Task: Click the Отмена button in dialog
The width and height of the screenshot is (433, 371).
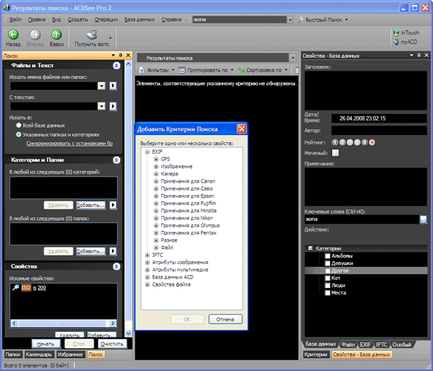Action: point(225,319)
